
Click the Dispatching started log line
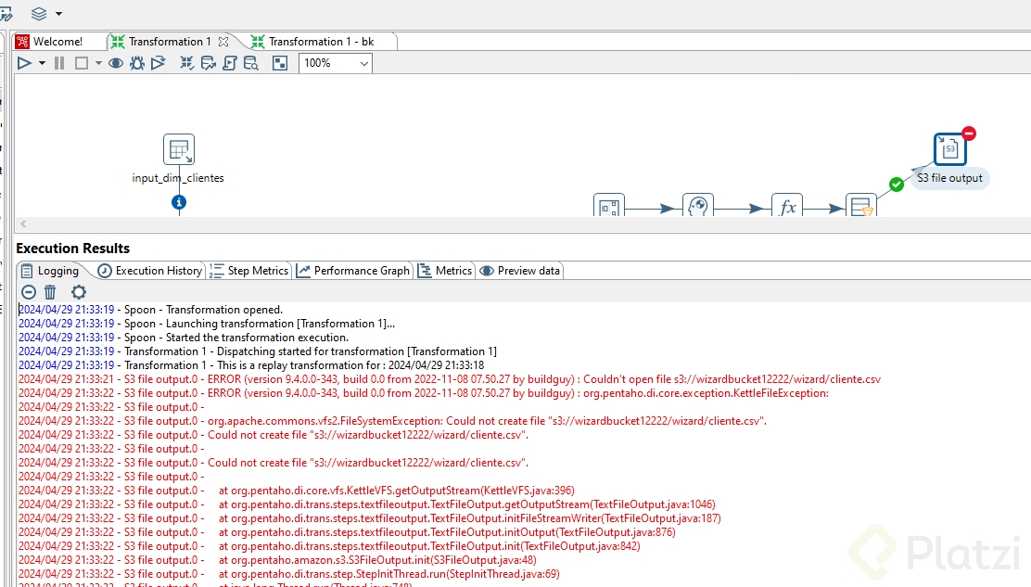[258, 351]
